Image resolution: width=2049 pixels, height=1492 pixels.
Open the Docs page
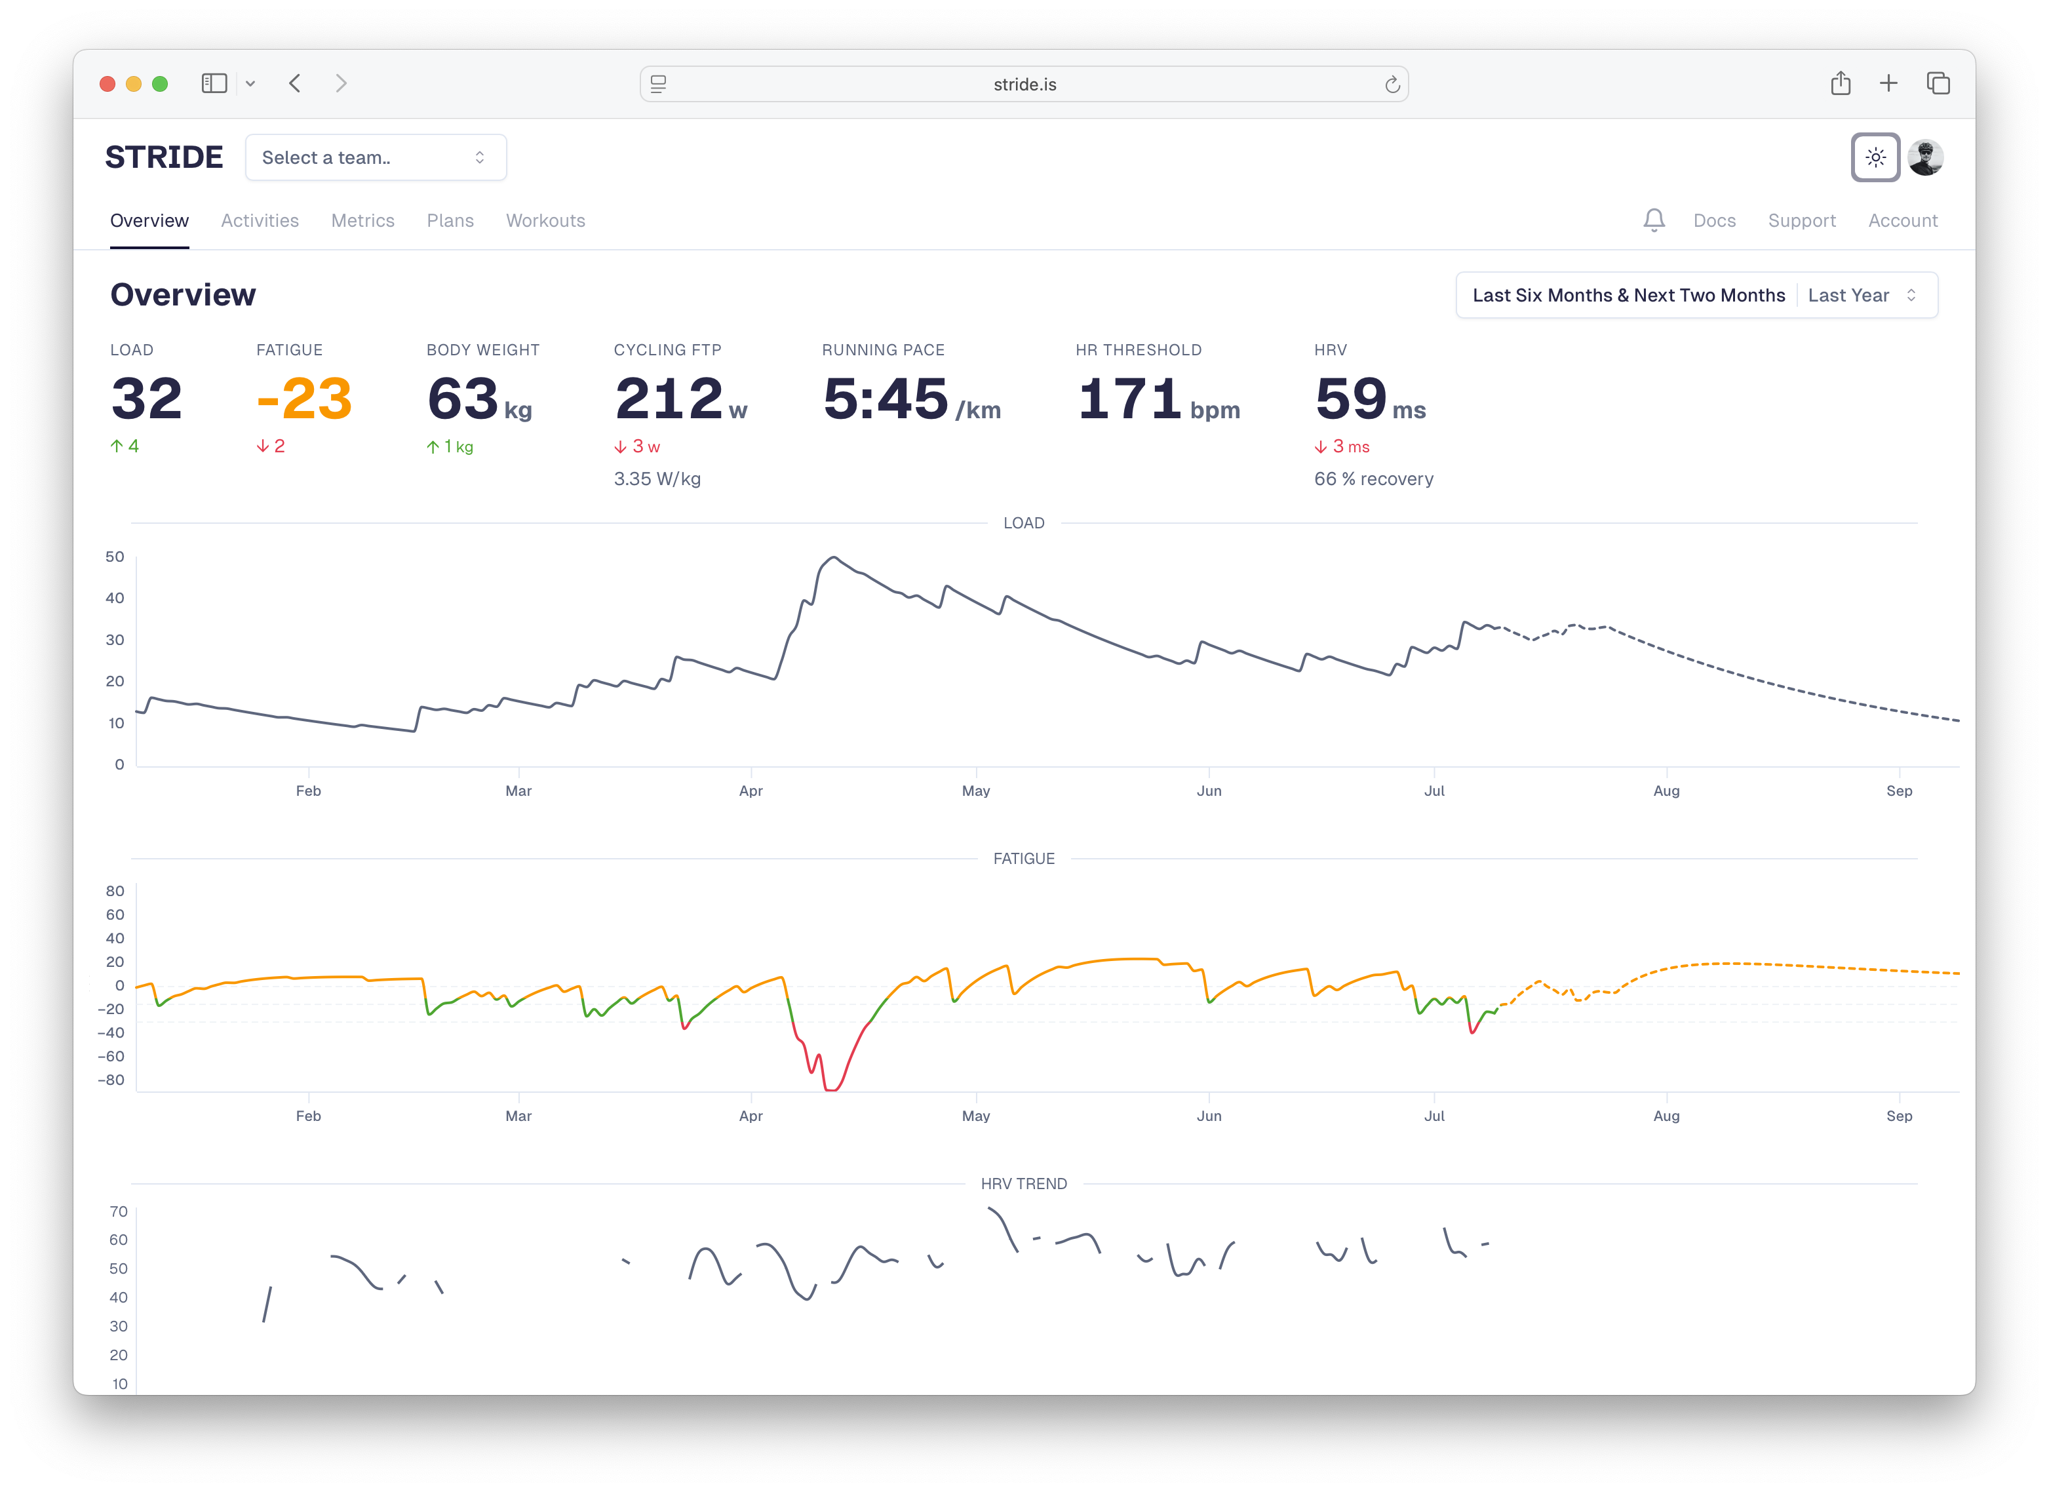click(1714, 220)
